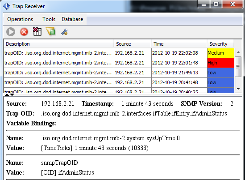Screen dimensions: 245x180
Task: Sort by the Source column header
Action: click(x=133, y=44)
